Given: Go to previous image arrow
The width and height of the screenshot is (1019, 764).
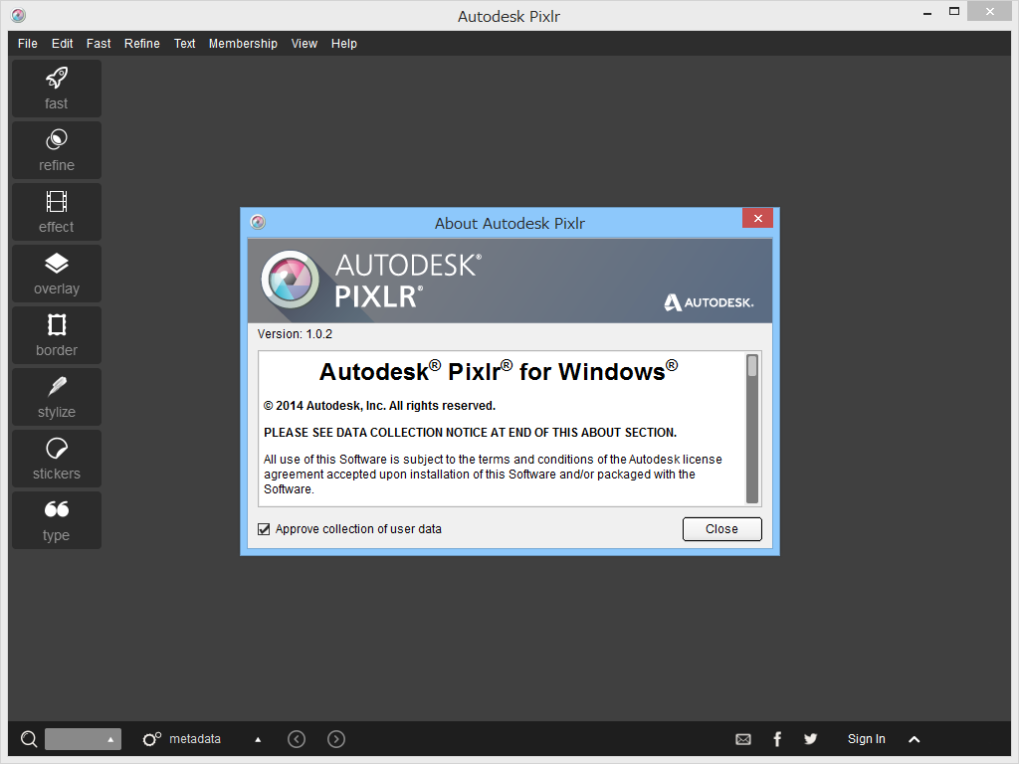Looking at the screenshot, I should tap(297, 739).
